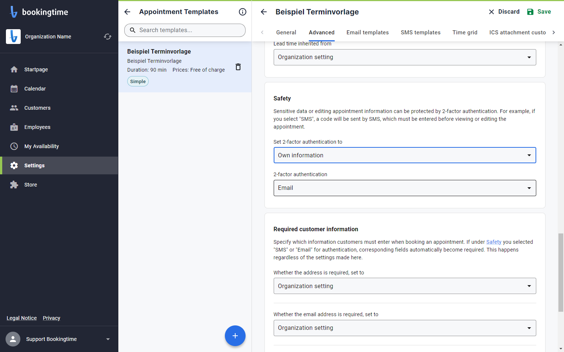Open the Time grid tab
564x352 pixels.
point(465,33)
